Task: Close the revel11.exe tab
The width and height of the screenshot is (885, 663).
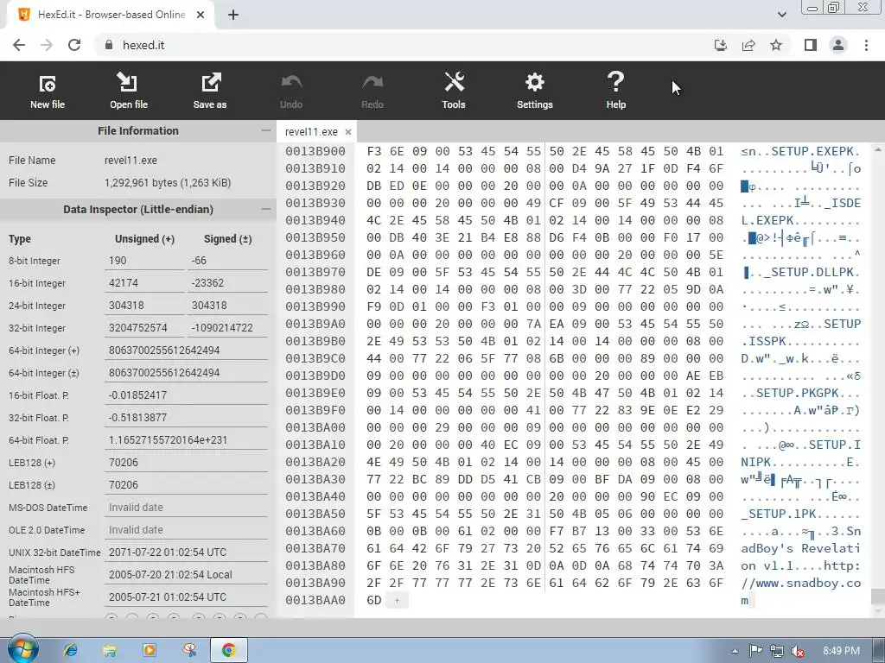Action: (348, 132)
